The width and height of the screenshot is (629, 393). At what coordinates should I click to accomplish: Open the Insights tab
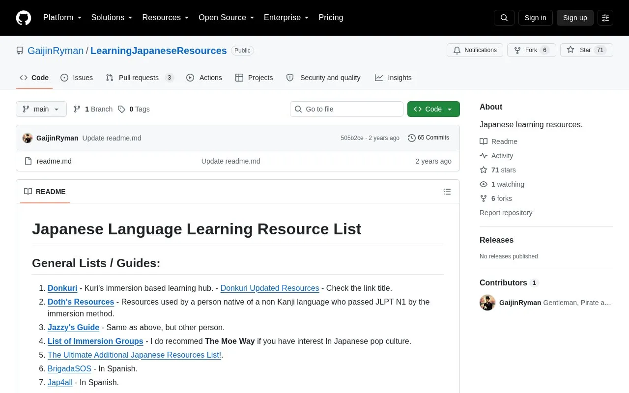pyautogui.click(x=393, y=78)
